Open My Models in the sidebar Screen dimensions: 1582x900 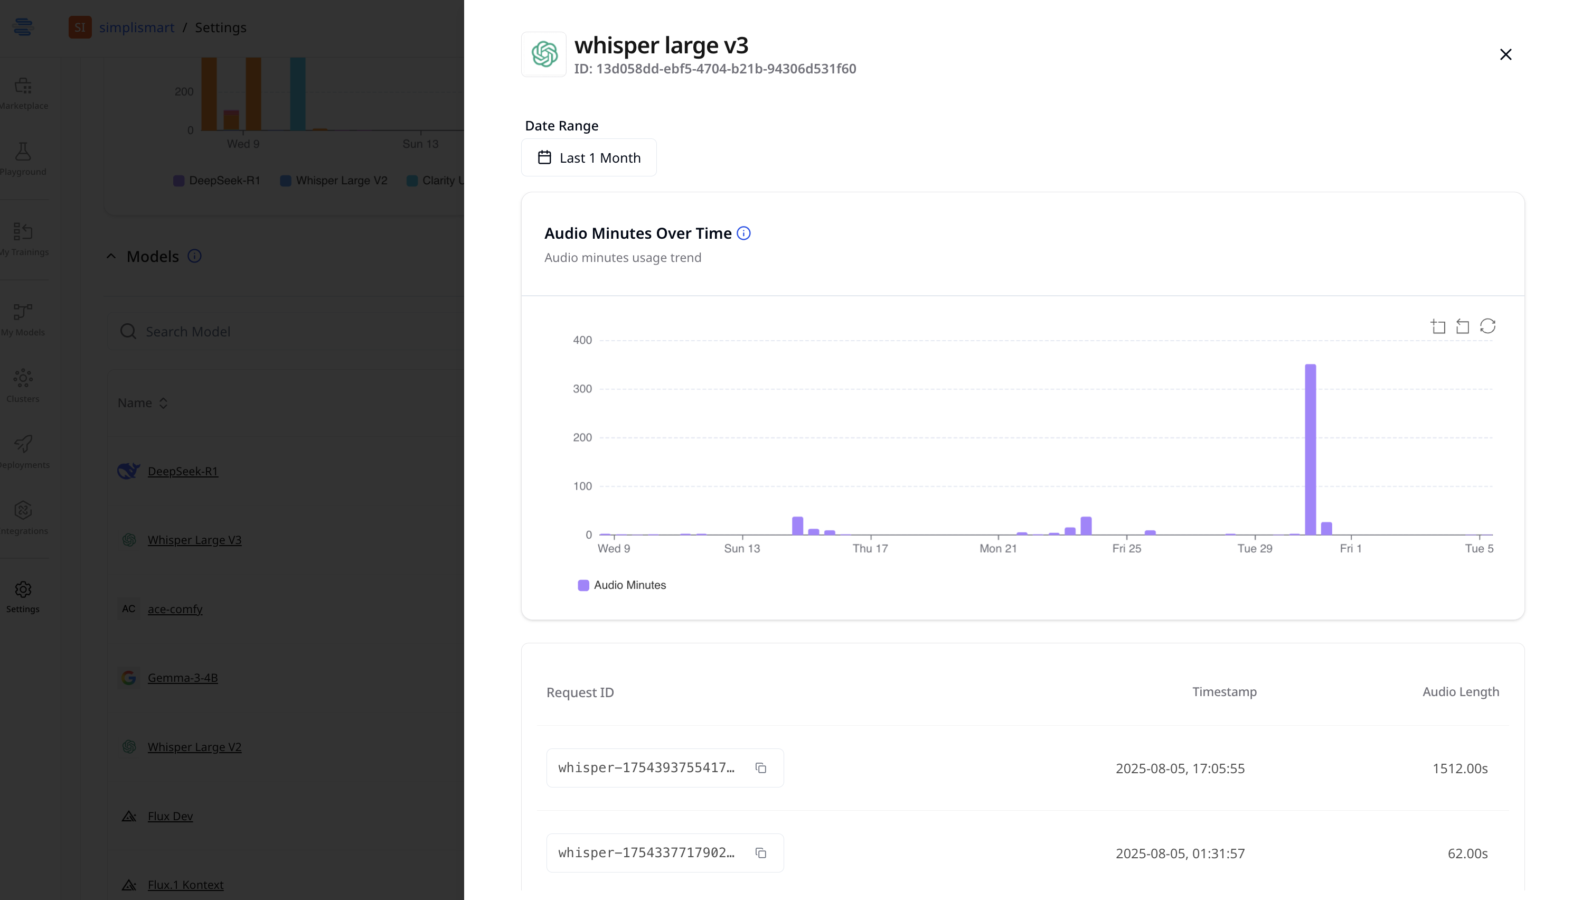coord(23,320)
